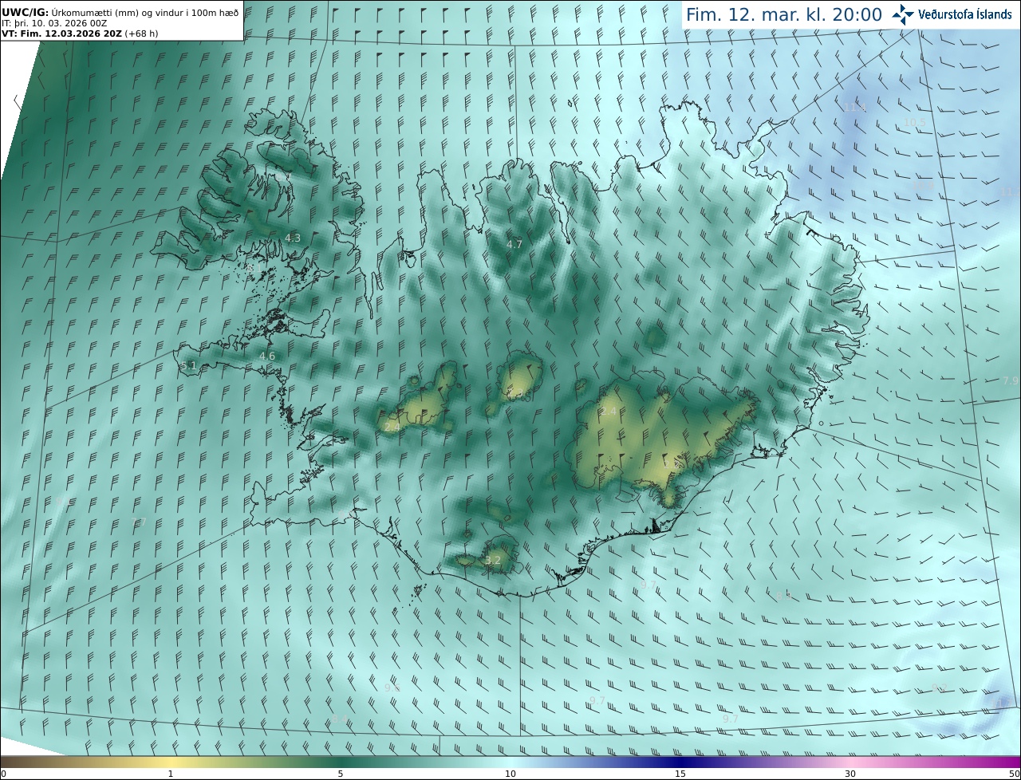Click the '30' label on the color scale
1021x780 pixels.
click(850, 774)
